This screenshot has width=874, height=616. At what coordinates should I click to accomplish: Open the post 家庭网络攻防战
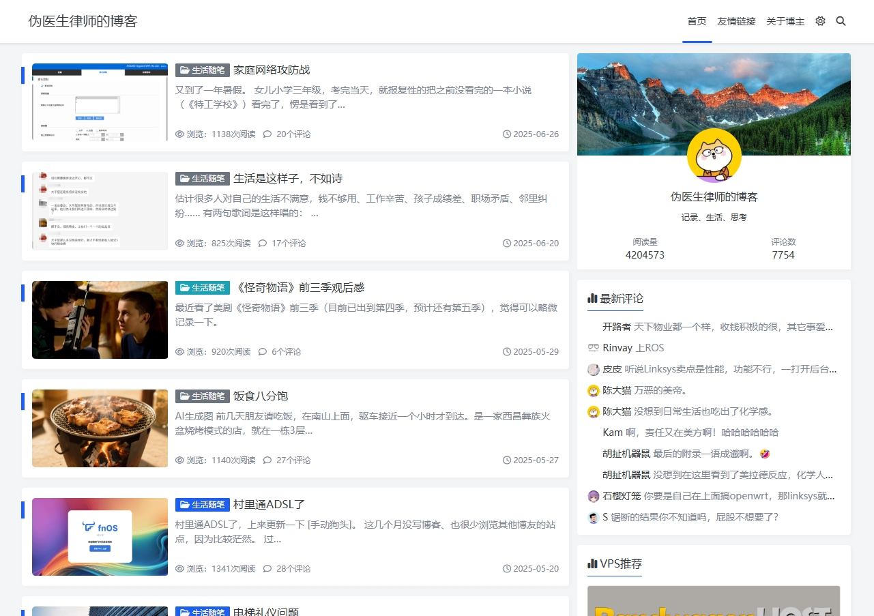(271, 70)
